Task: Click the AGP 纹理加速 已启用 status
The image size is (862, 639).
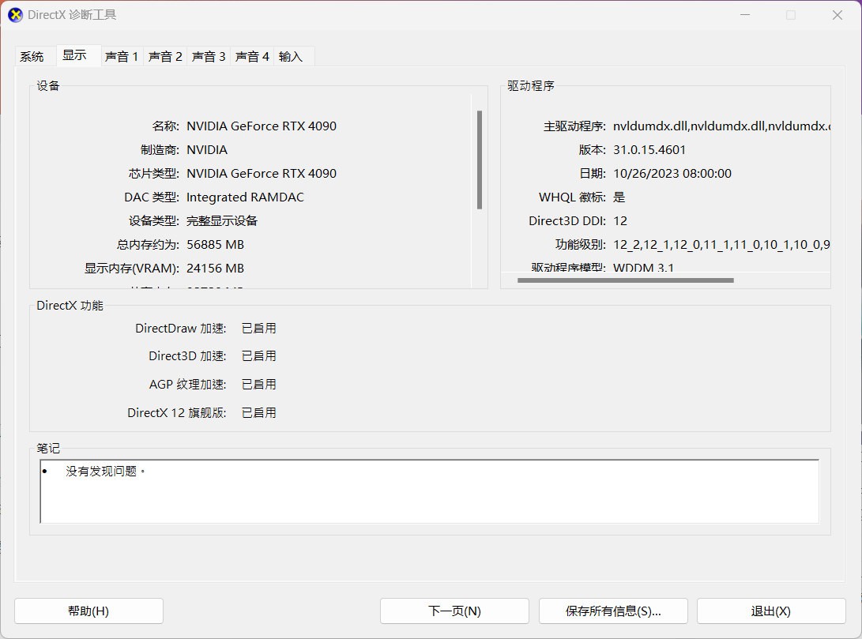Action: (x=259, y=384)
